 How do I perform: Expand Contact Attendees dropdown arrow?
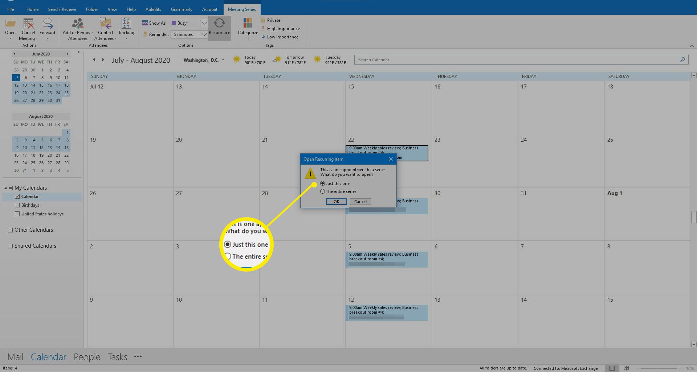coord(115,38)
